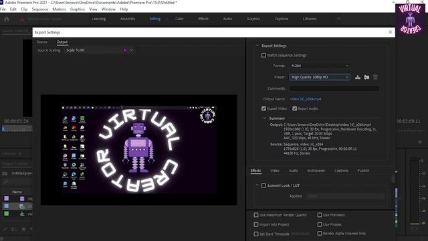Click the list view icon in project panel
Screen dimensions: 428x241
click(x=13, y=229)
